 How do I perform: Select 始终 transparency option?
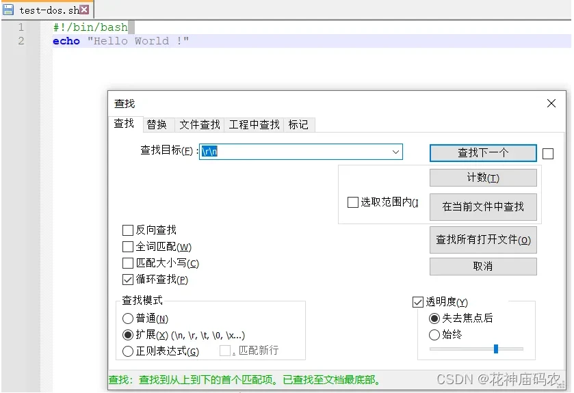(434, 335)
